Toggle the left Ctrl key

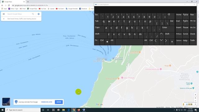pyautogui.click(x=102, y=42)
